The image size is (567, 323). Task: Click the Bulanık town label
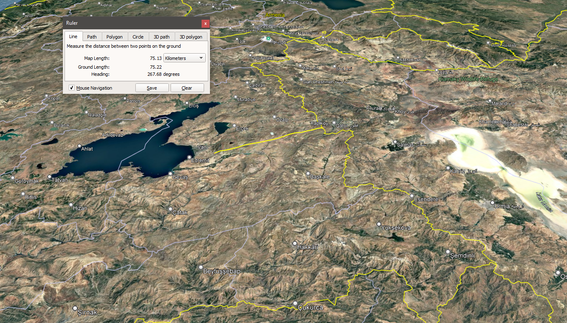[62, 125]
